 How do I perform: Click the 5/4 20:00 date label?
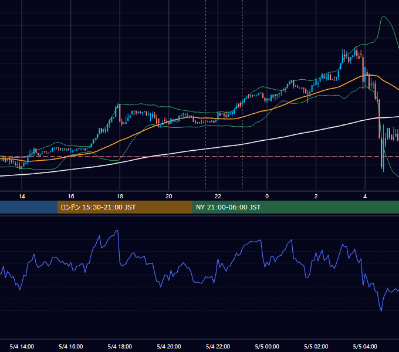tap(169, 346)
